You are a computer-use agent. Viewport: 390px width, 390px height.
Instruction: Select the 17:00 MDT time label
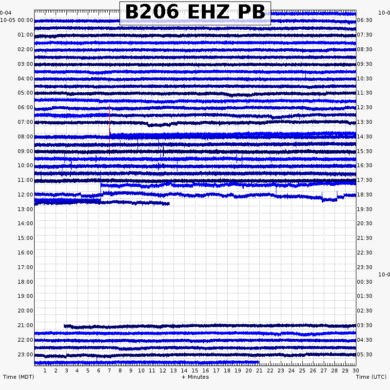coord(25,267)
